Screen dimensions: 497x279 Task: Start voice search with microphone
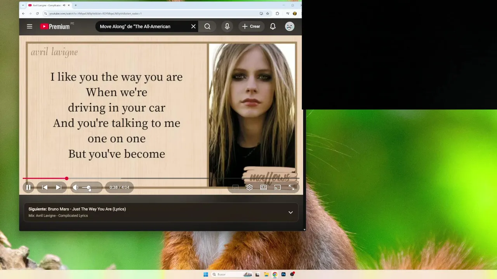pyautogui.click(x=227, y=26)
